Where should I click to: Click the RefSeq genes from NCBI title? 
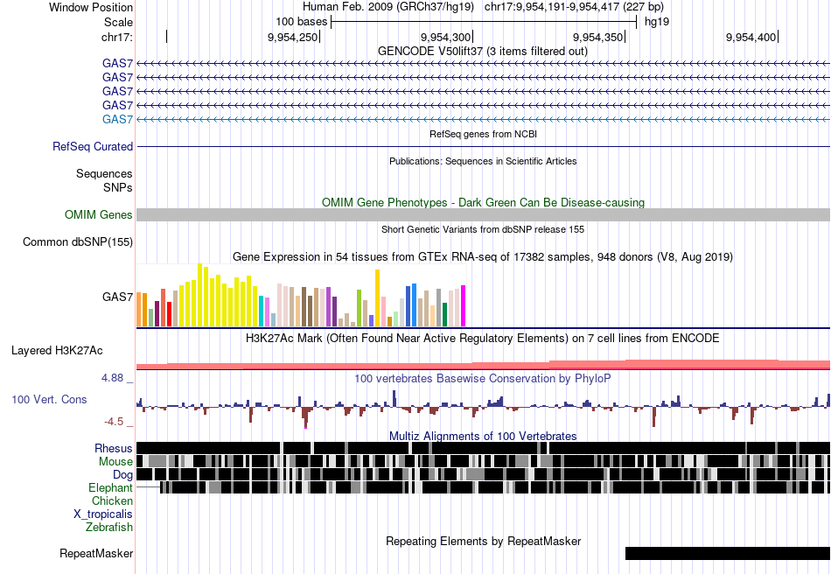coord(483,134)
